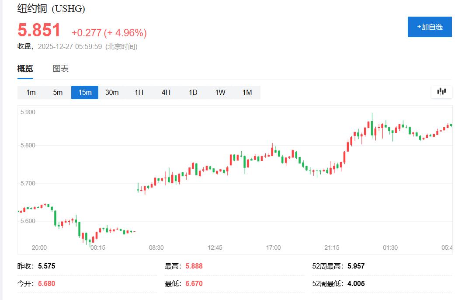Click the 21:15 time axis label
The width and height of the screenshot is (458, 300).
(332, 248)
